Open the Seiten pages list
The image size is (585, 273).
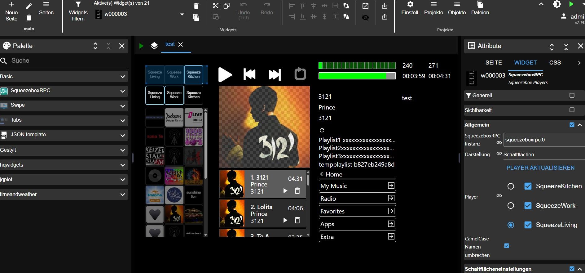46,9
